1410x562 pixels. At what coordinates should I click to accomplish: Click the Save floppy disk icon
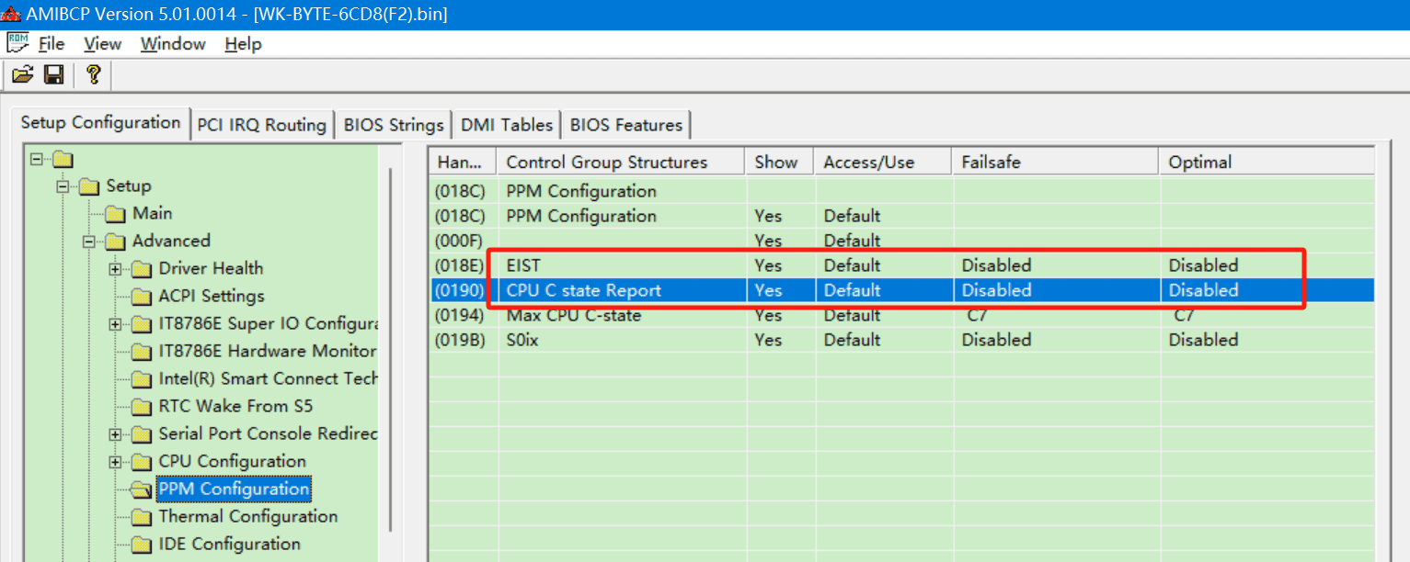point(54,75)
